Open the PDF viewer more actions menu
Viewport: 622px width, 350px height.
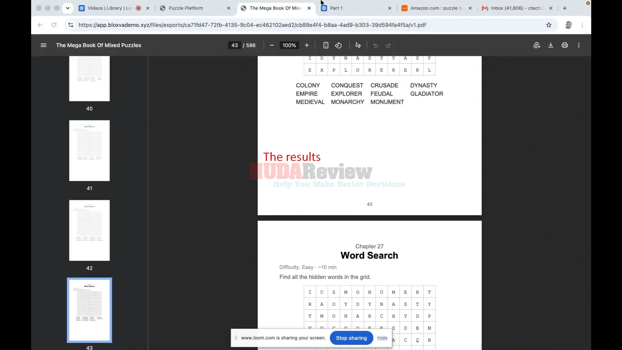579,45
